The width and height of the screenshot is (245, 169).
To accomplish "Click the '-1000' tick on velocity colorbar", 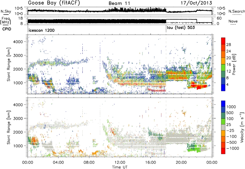I will click(x=232, y=148).
